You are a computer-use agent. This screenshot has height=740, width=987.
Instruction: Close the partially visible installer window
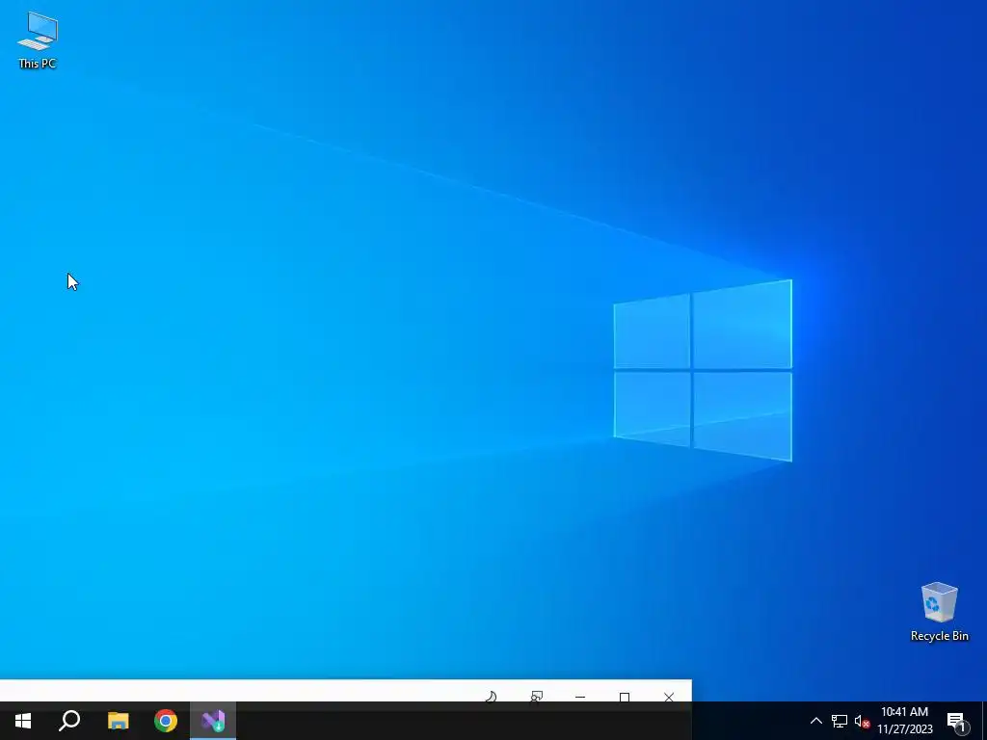tap(669, 697)
